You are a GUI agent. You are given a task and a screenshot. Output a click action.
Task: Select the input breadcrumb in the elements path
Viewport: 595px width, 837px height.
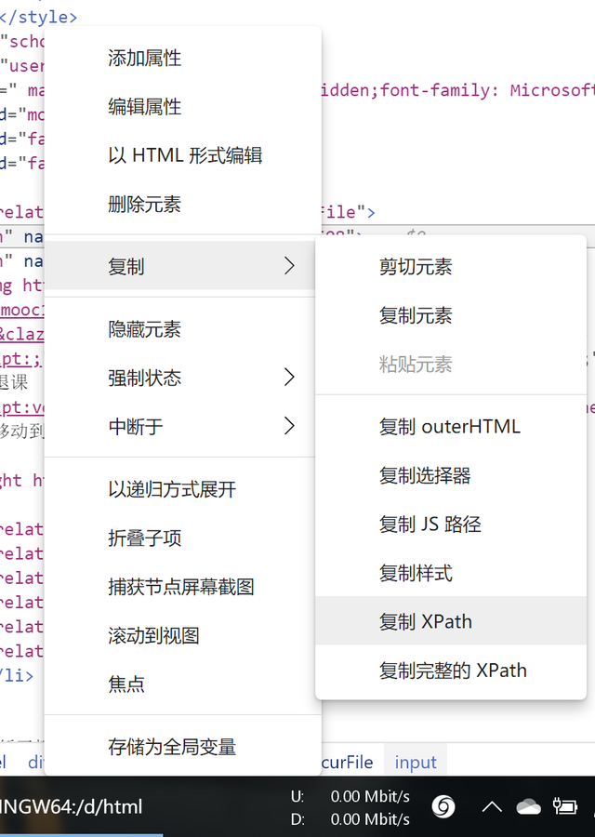tap(416, 763)
